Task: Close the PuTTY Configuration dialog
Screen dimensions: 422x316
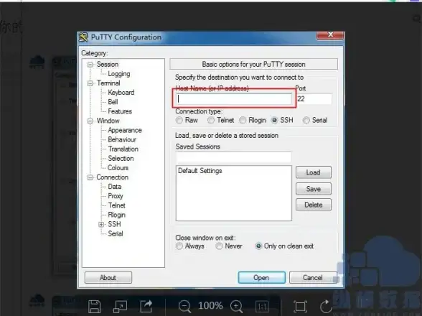Action: tap(330, 34)
